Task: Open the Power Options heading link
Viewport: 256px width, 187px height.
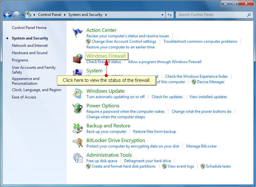Action: click(103, 105)
